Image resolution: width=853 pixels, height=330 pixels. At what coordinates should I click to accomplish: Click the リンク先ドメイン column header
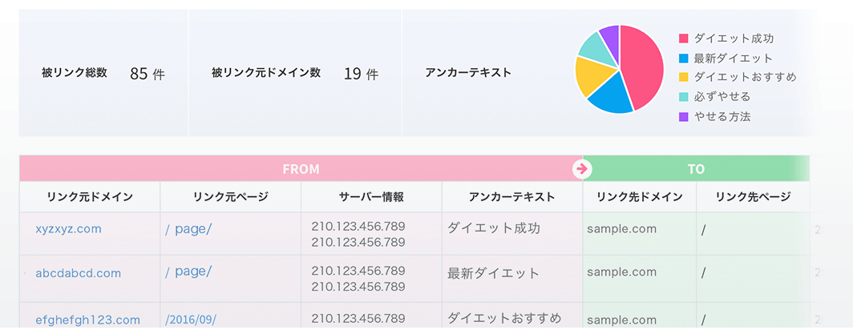[640, 197]
